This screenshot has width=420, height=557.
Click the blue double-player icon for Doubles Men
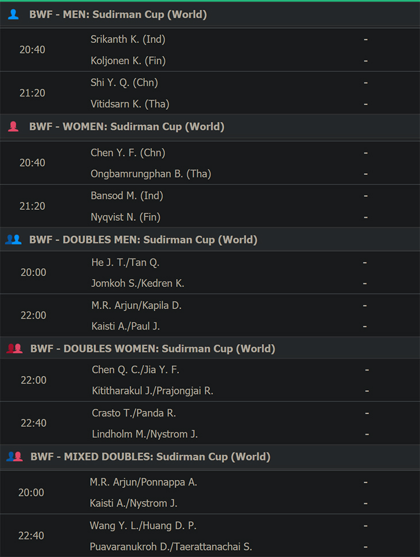tap(13, 239)
